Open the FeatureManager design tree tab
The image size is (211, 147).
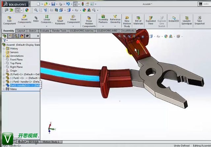click(5, 36)
